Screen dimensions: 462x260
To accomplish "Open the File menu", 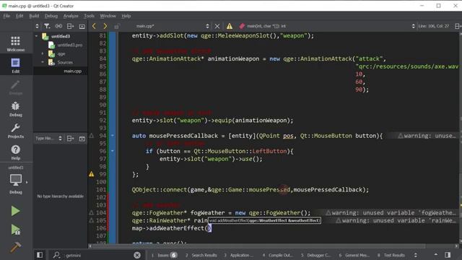I will pos(6,16).
